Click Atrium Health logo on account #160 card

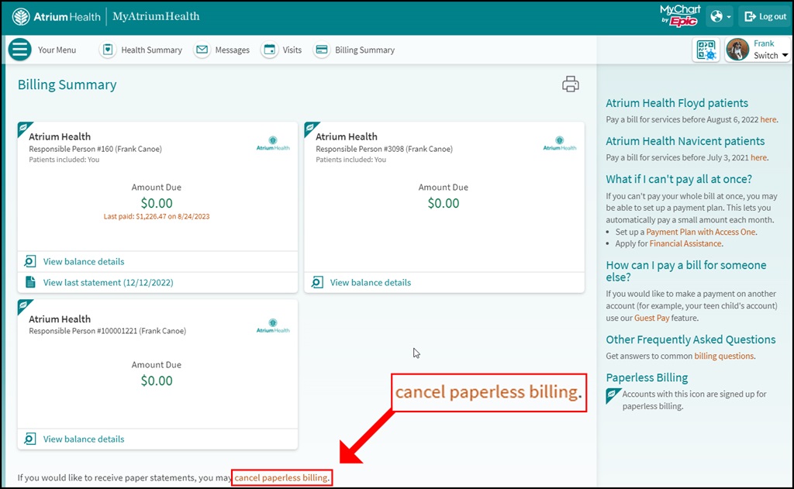[273, 143]
